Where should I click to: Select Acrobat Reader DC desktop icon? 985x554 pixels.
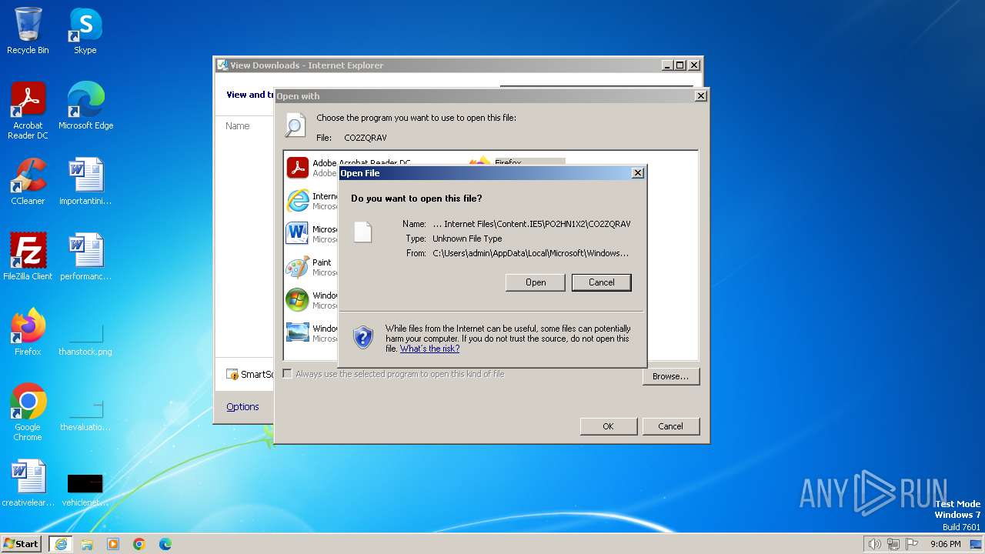(x=28, y=112)
